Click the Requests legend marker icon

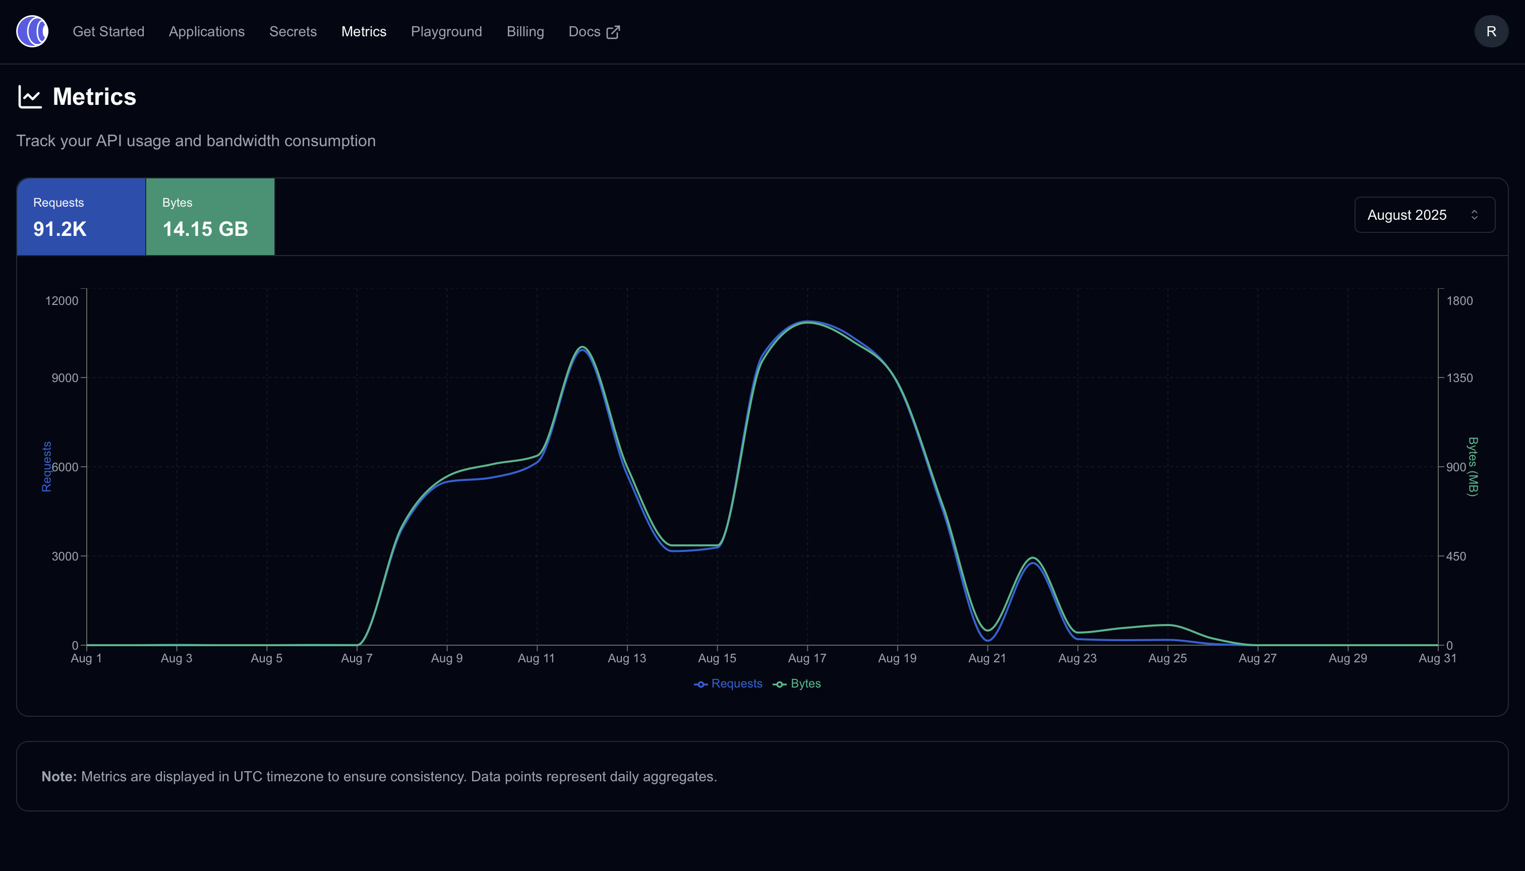[700, 685]
